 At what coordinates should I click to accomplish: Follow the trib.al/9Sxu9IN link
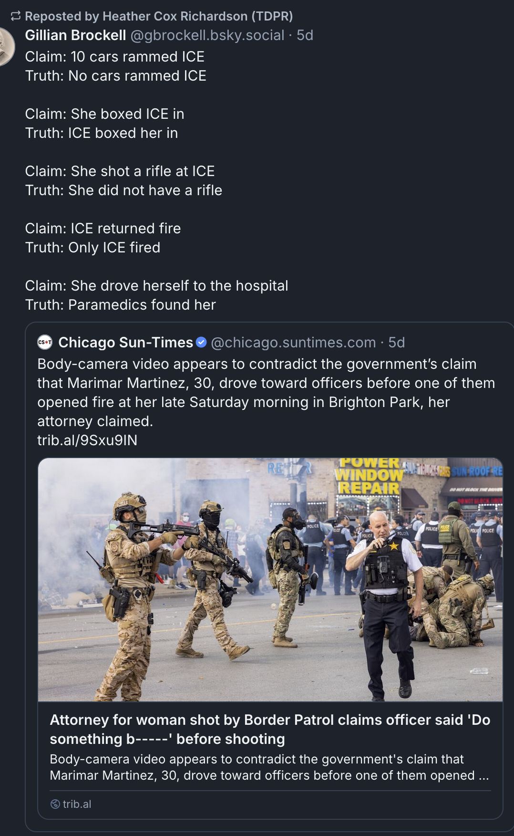pos(87,440)
